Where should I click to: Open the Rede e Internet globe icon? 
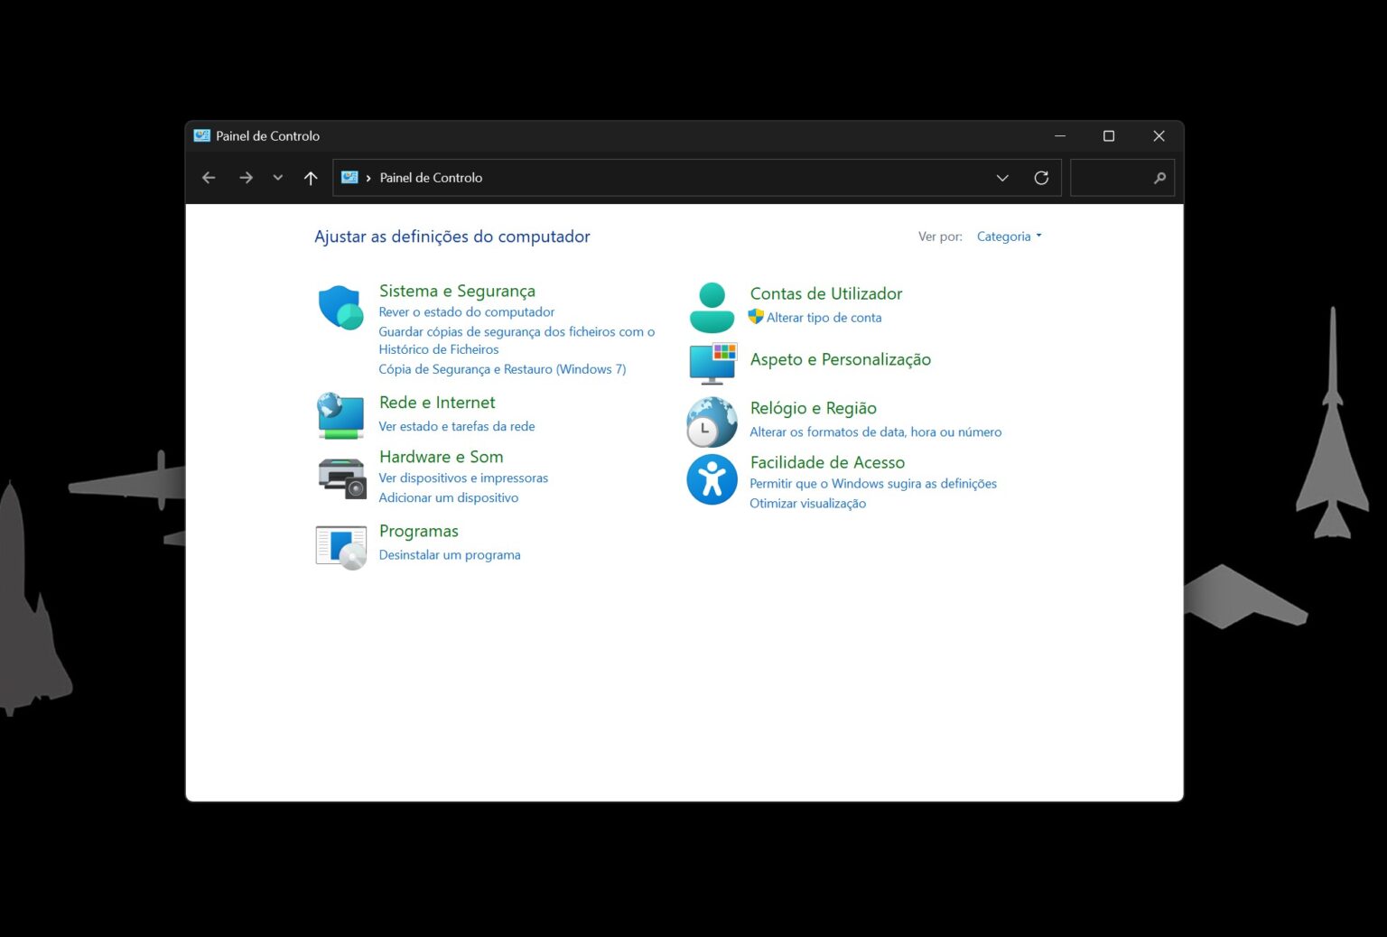tap(340, 415)
